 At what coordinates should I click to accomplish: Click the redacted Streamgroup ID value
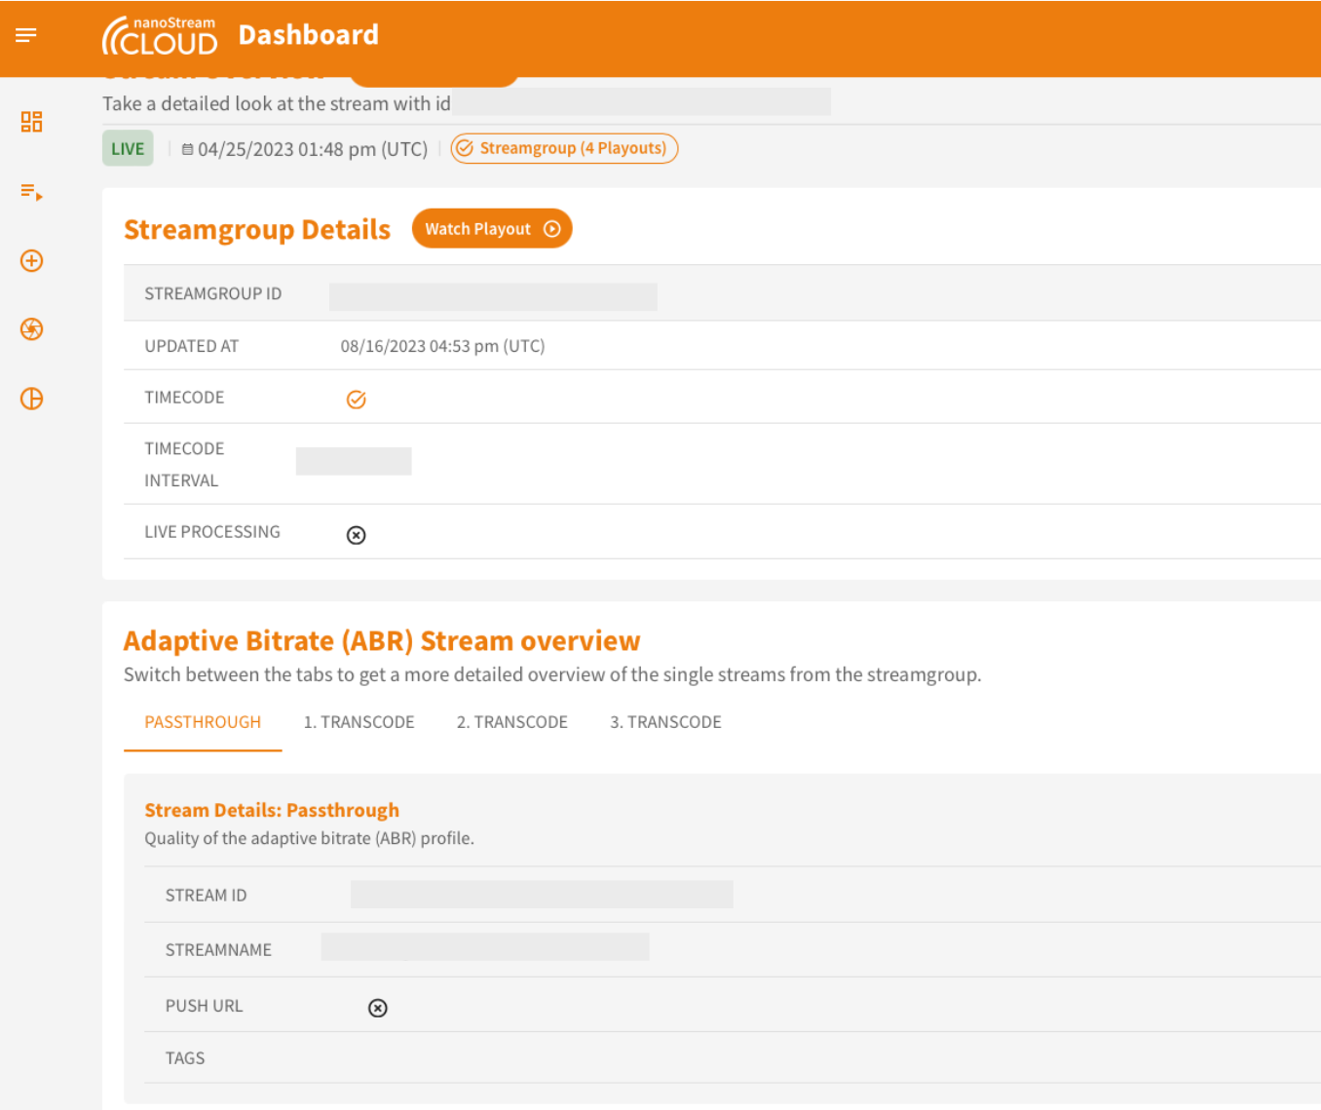[x=493, y=296]
